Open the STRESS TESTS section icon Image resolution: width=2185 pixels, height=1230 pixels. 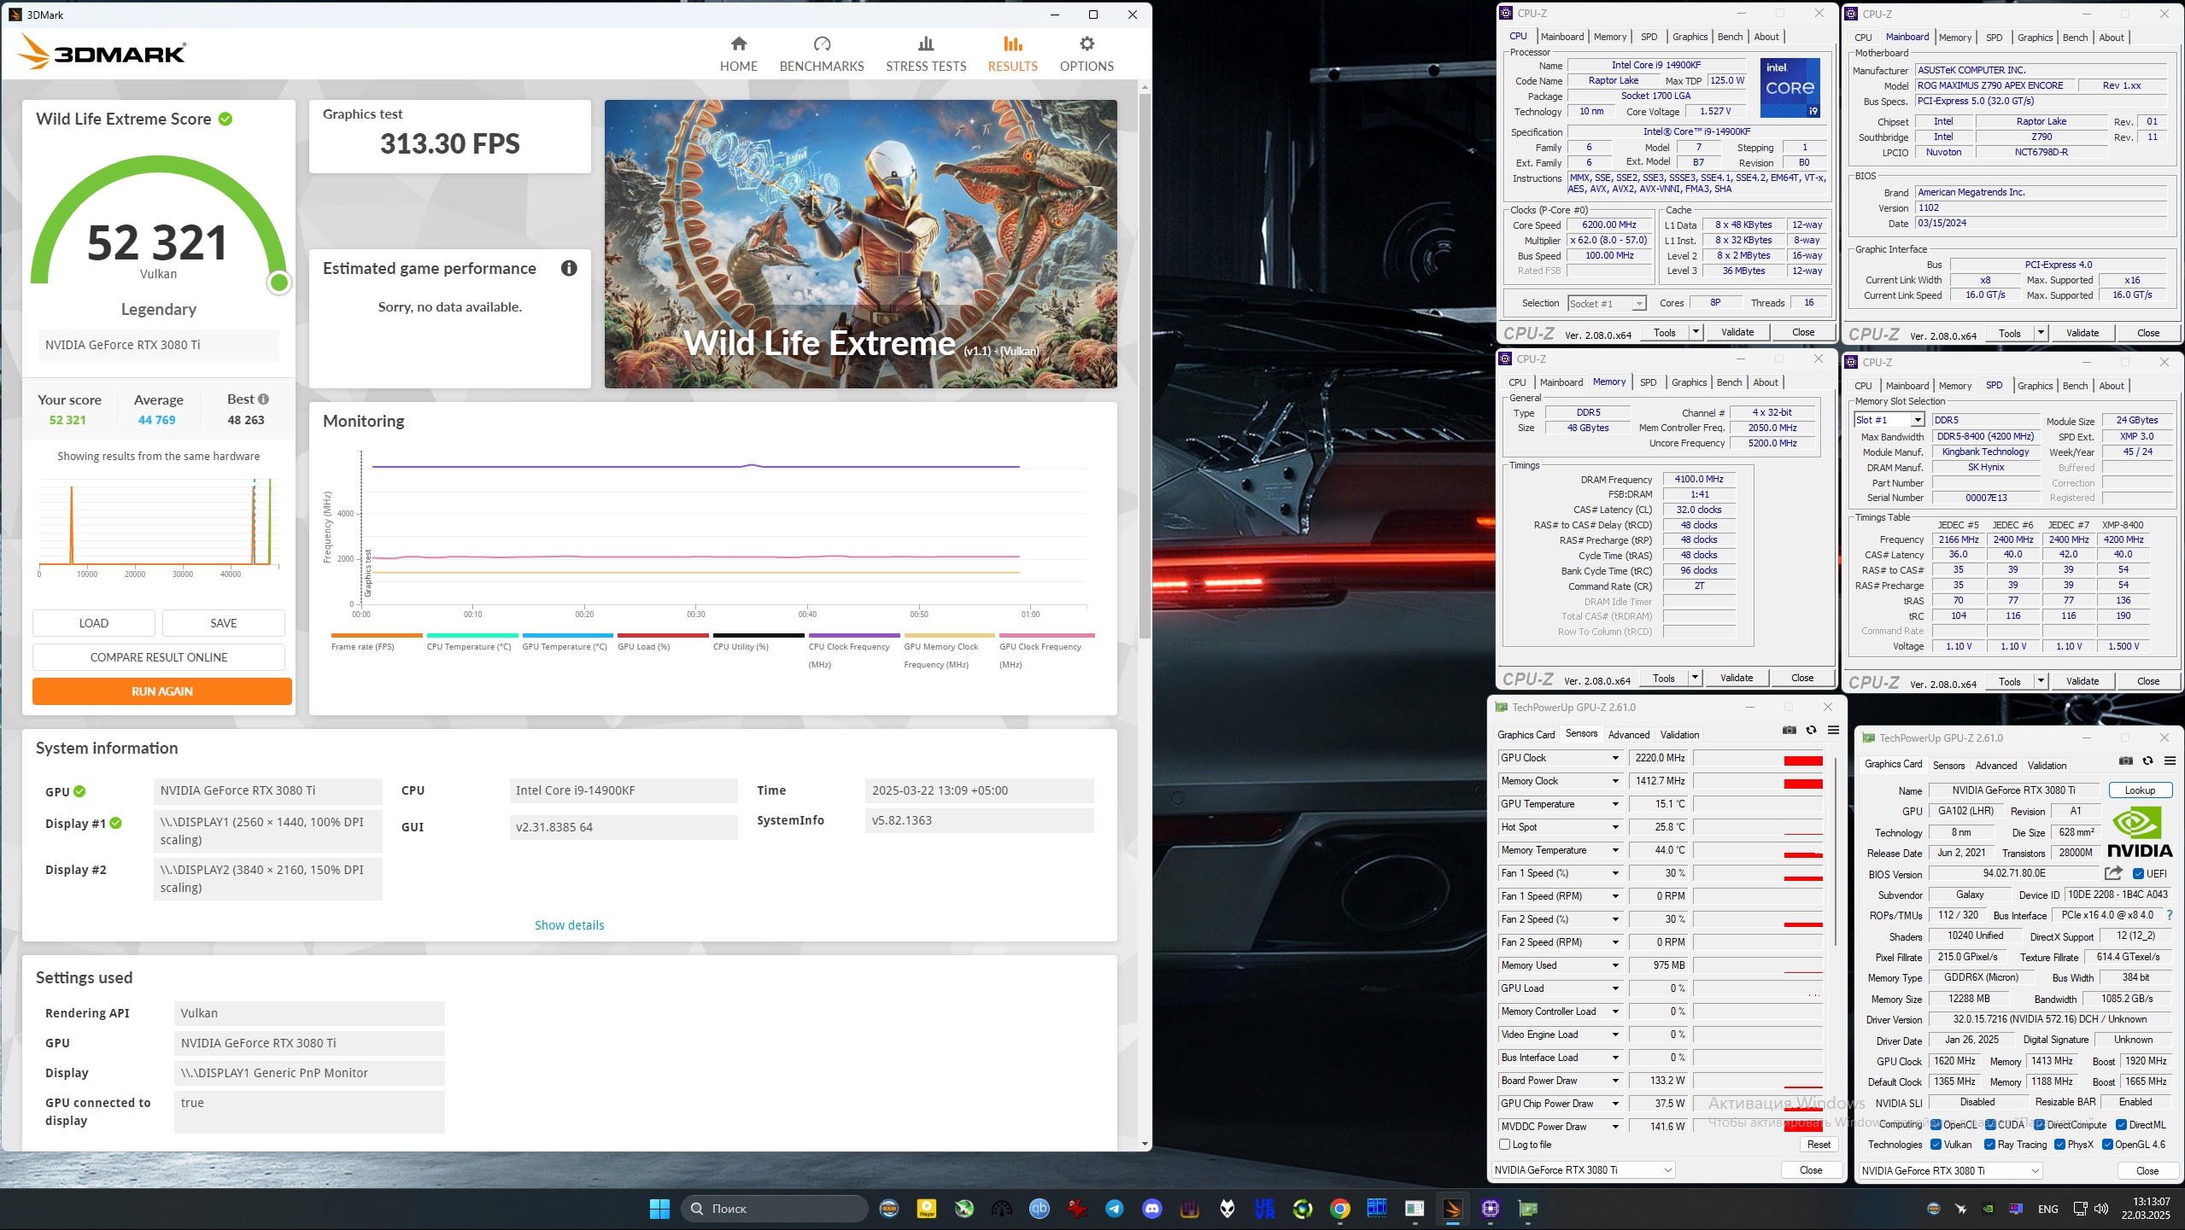click(x=925, y=44)
